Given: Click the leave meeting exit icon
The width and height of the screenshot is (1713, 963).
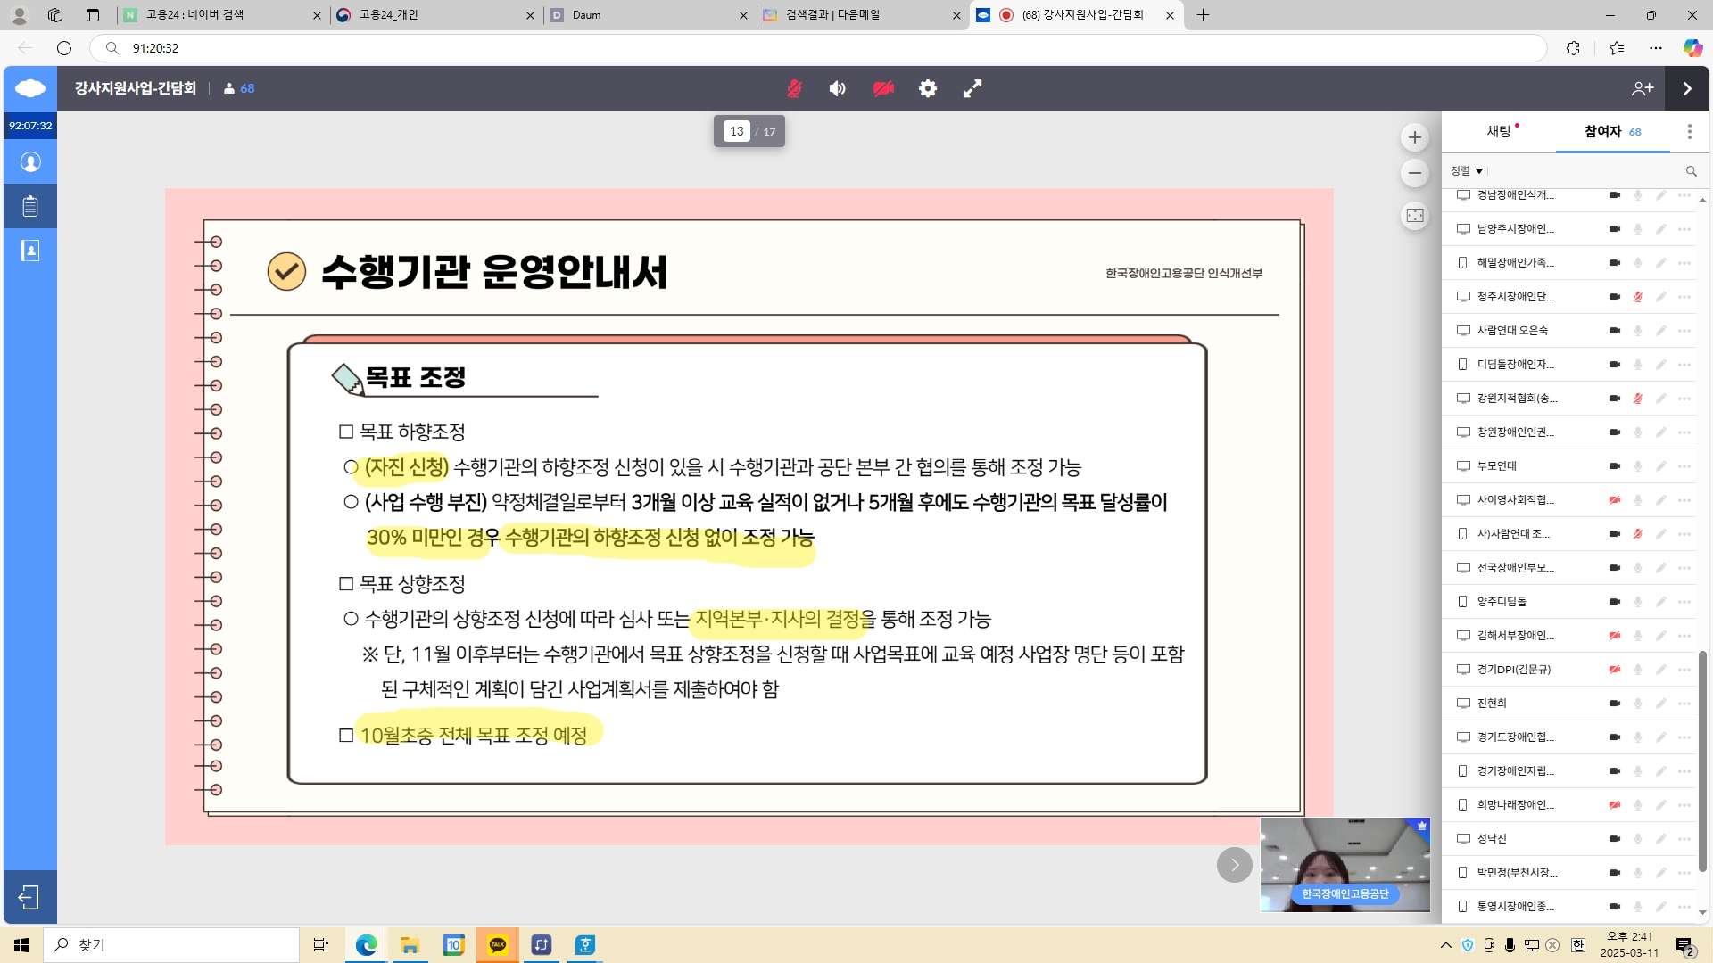Looking at the screenshot, I should 29,897.
